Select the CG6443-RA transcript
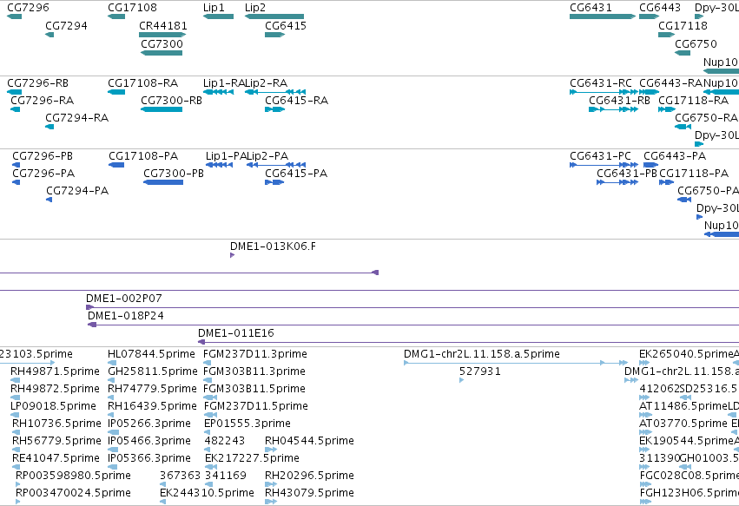This screenshot has height=506, width=739. point(649,92)
